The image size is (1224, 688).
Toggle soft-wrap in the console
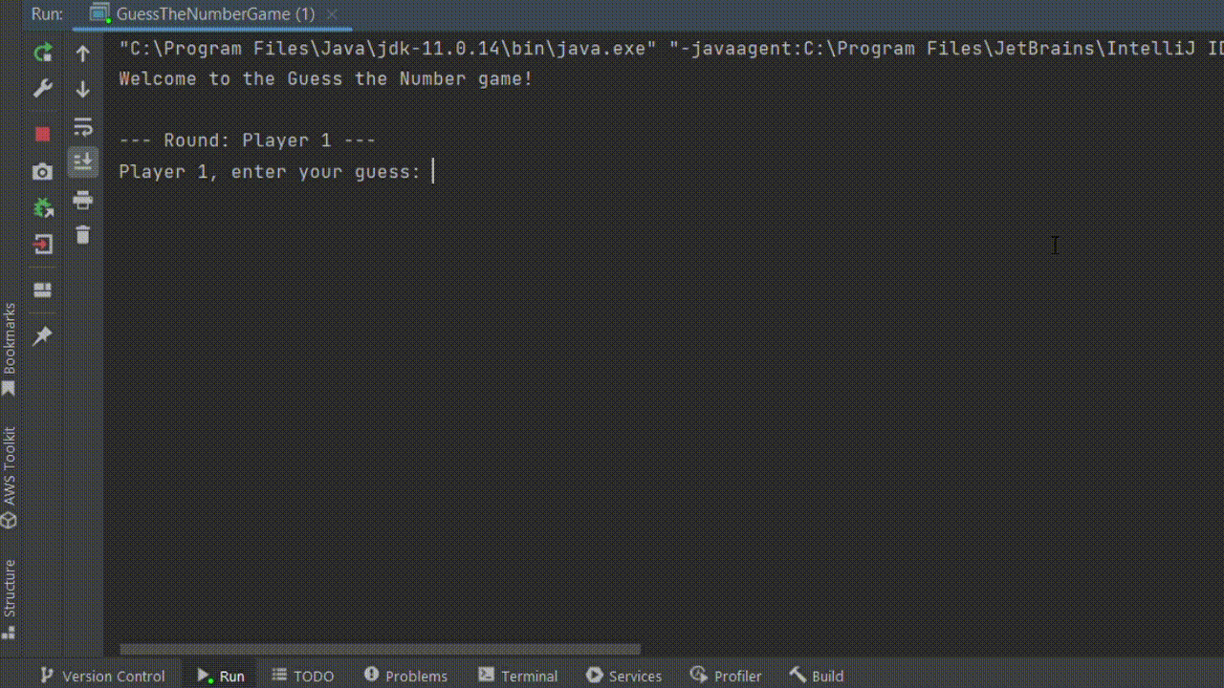(x=83, y=125)
